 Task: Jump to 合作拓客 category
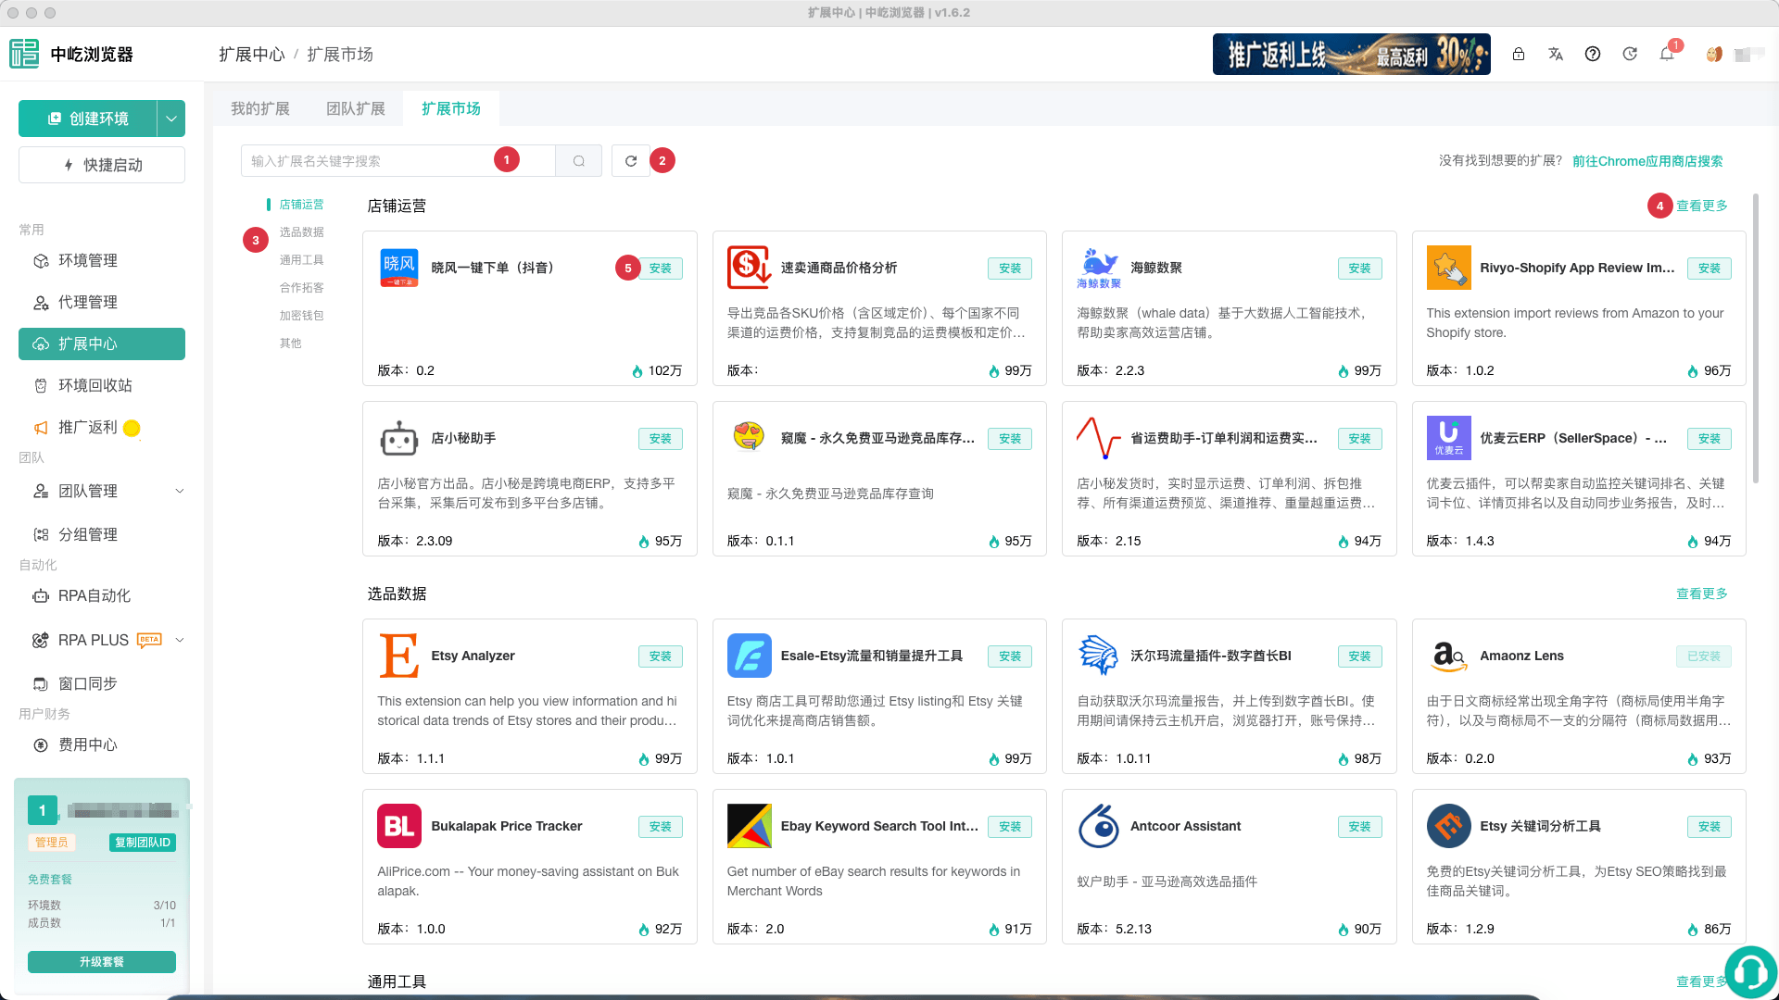click(x=302, y=288)
